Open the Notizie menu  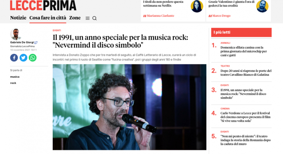click(x=18, y=18)
